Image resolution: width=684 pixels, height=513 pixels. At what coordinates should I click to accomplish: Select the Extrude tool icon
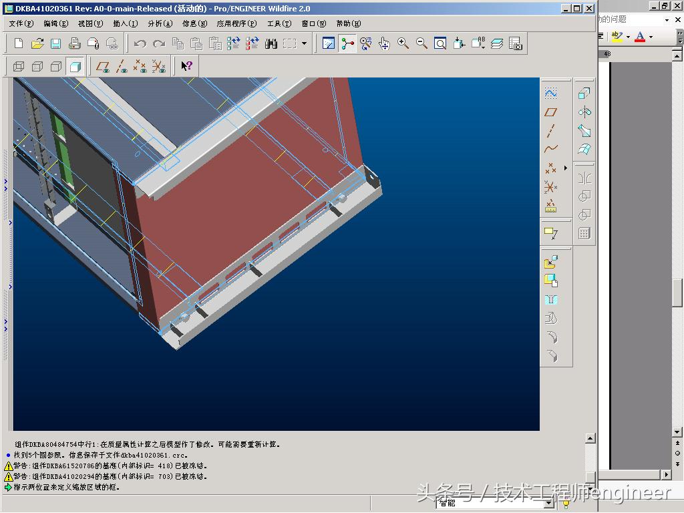coord(584,94)
